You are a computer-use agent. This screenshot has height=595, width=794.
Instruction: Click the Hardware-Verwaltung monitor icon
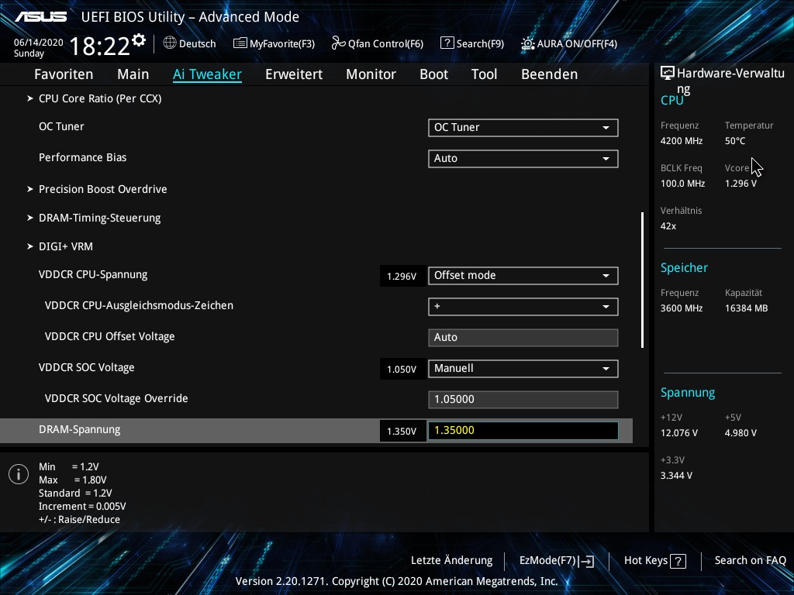click(668, 74)
